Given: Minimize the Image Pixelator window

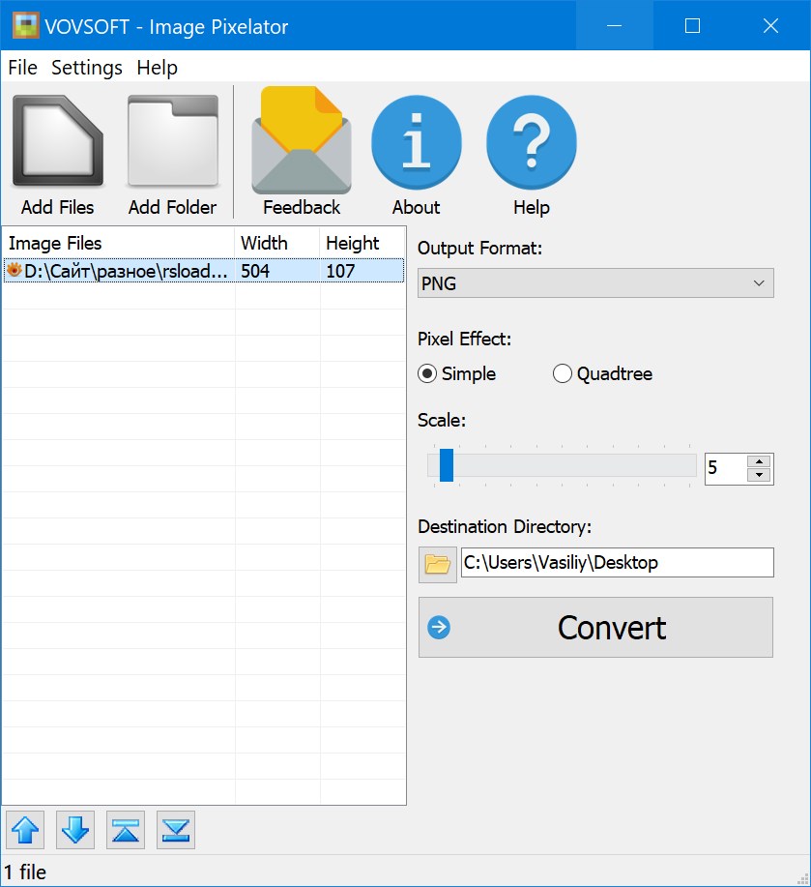Looking at the screenshot, I should (615, 25).
